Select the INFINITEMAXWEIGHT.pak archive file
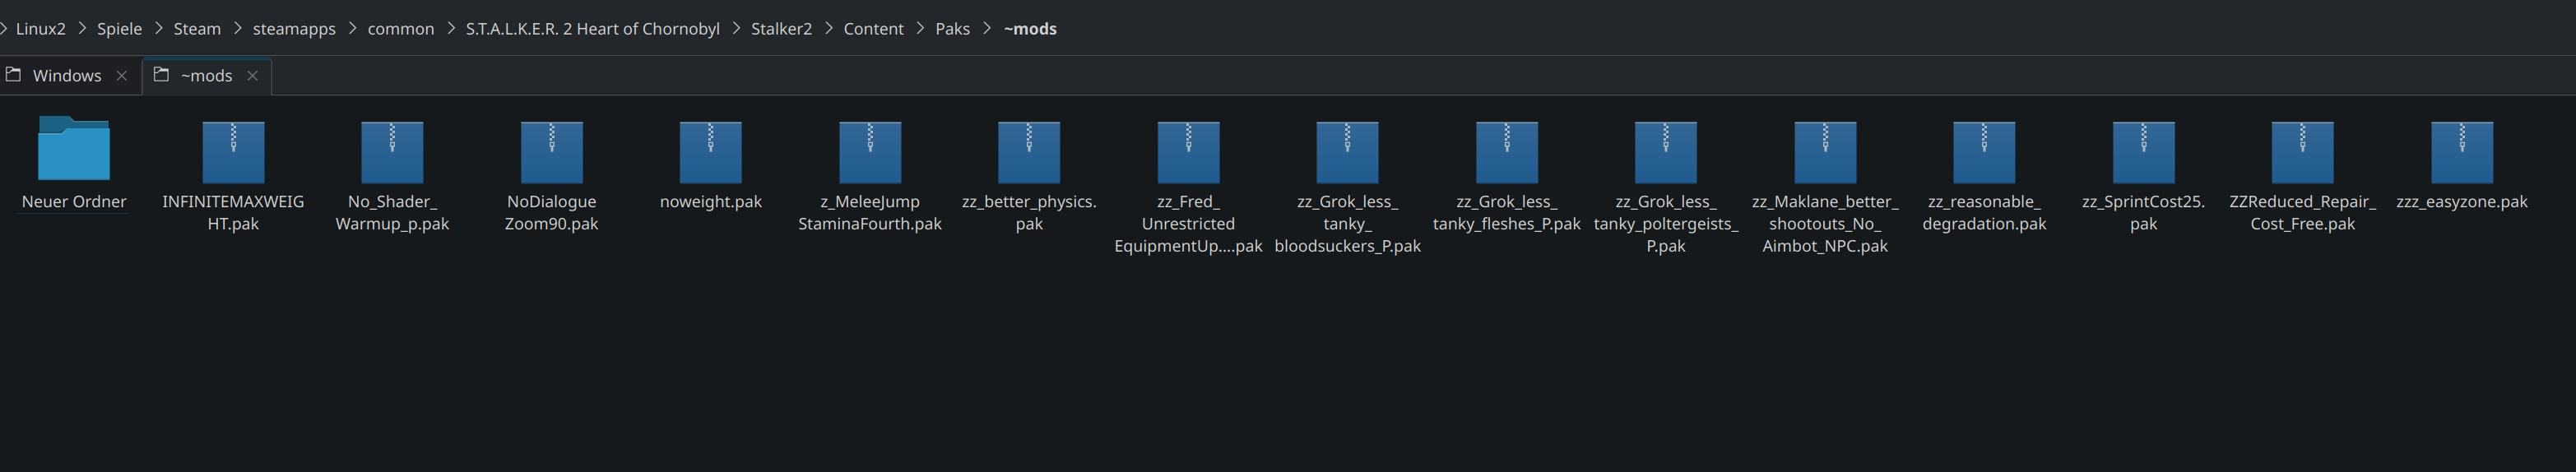Screen dimensions: 2576x472 (233, 151)
